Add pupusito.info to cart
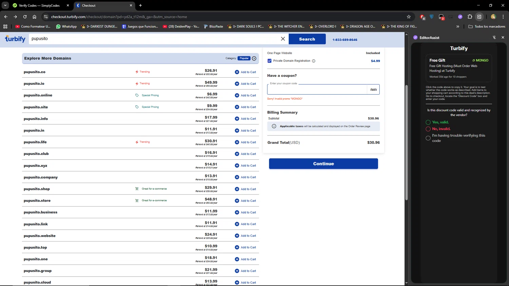The image size is (509, 286). pos(245,119)
